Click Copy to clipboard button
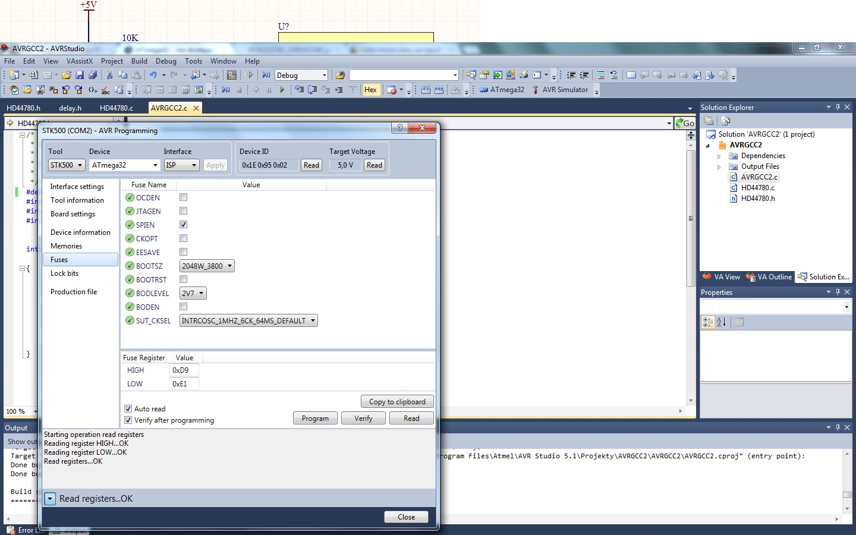This screenshot has width=856, height=535. pos(397,402)
